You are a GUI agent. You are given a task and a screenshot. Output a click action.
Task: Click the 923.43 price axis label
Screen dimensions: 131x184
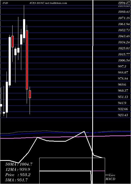click(x=123, y=115)
